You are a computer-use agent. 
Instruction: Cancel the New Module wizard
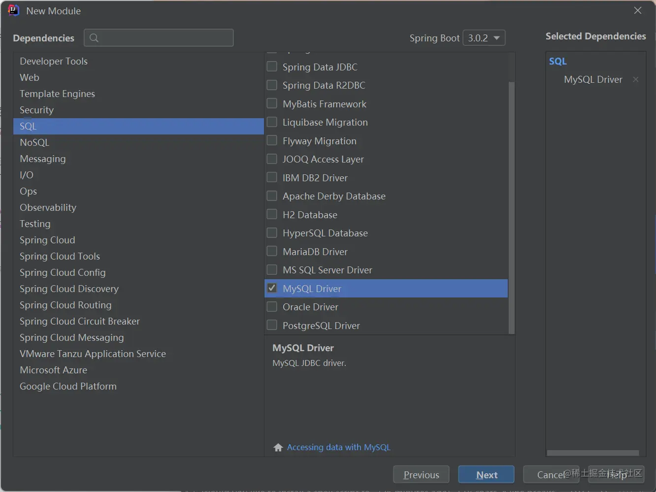551,475
